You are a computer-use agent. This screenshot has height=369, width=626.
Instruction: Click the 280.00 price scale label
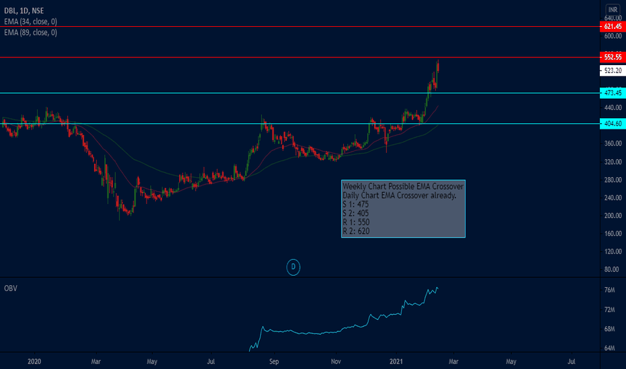613,180
